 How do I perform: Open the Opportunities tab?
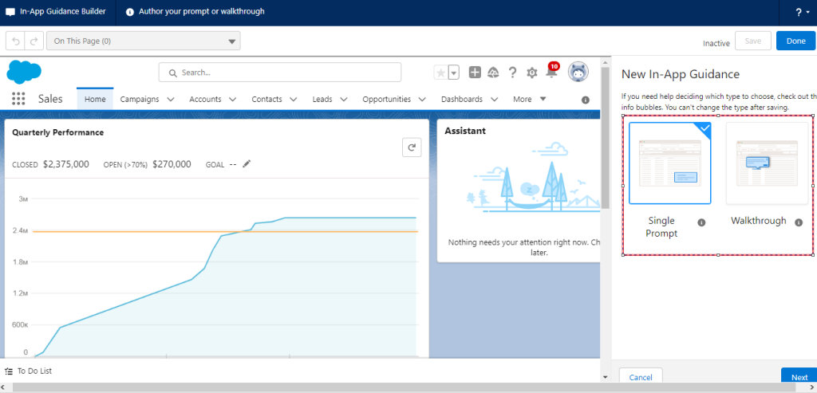tap(387, 99)
